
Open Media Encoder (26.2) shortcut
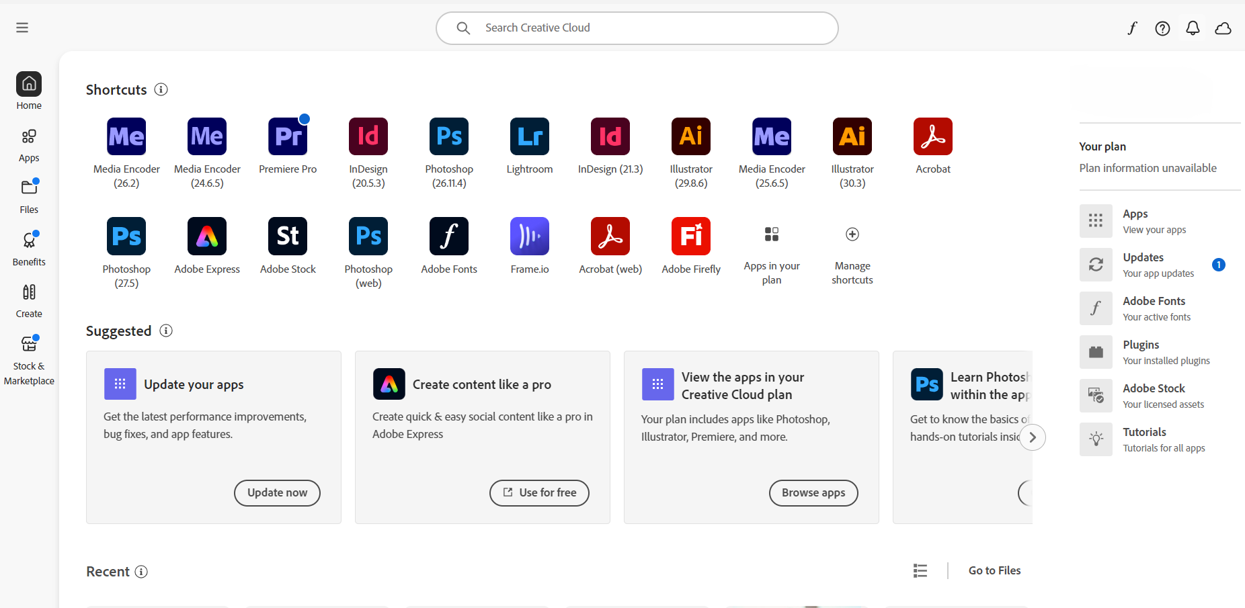click(126, 136)
